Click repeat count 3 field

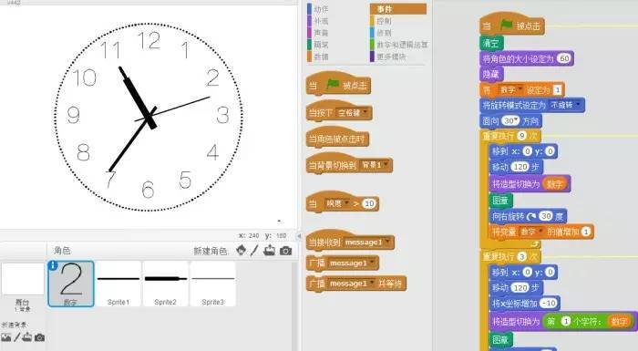[x=521, y=256]
